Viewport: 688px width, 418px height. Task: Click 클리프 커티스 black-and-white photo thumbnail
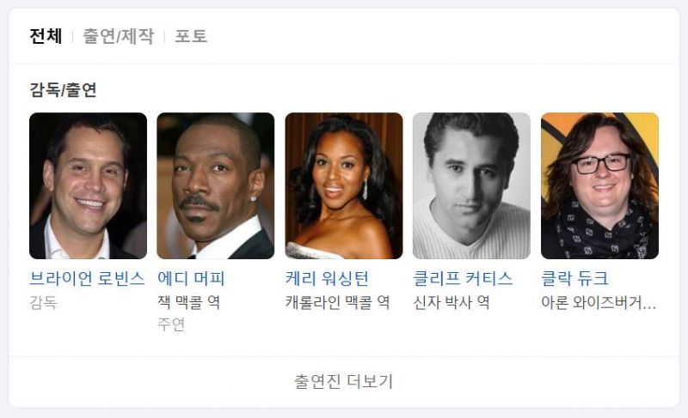point(471,185)
